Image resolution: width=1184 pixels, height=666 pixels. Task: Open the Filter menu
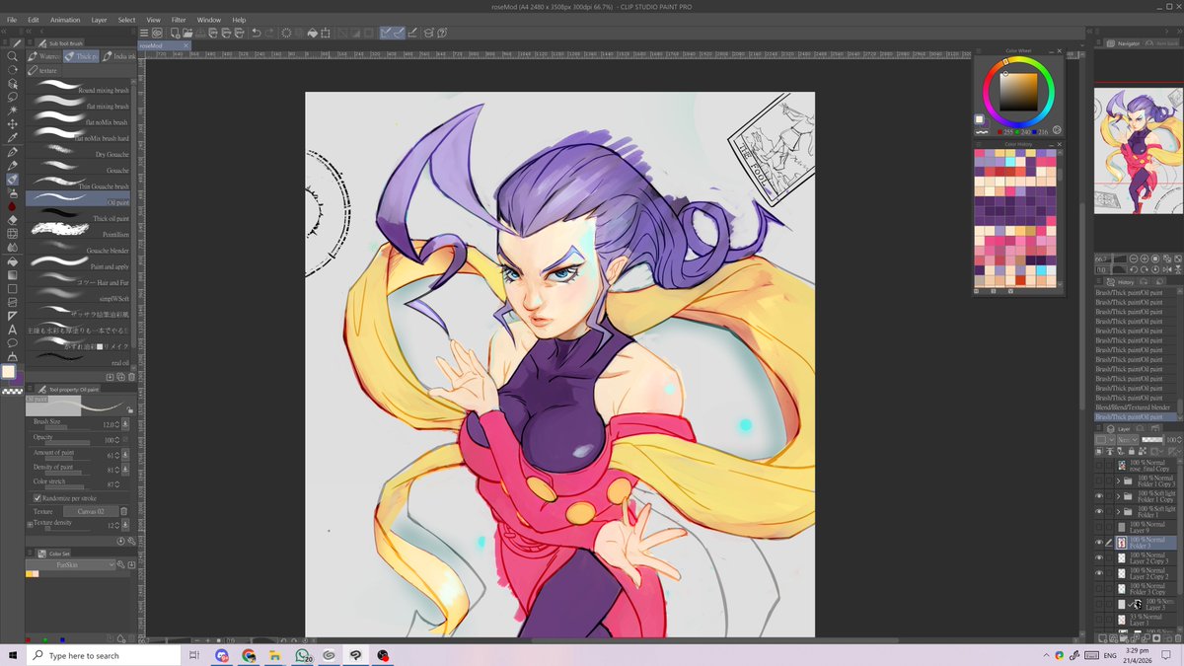(179, 19)
